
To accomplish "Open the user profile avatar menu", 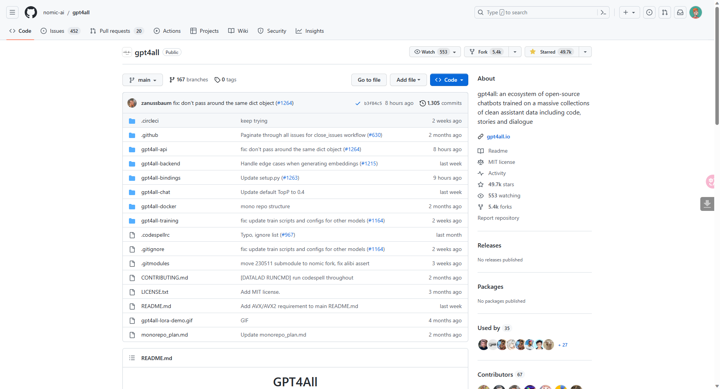I will point(696,12).
